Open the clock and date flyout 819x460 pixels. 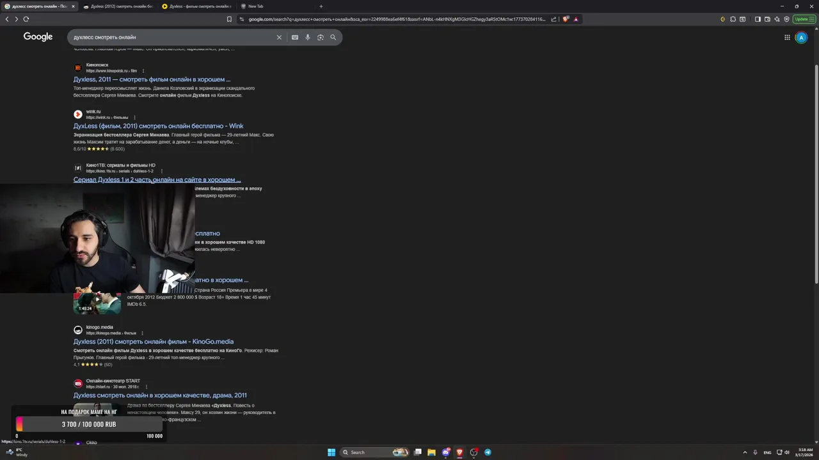pyautogui.click(x=805, y=452)
